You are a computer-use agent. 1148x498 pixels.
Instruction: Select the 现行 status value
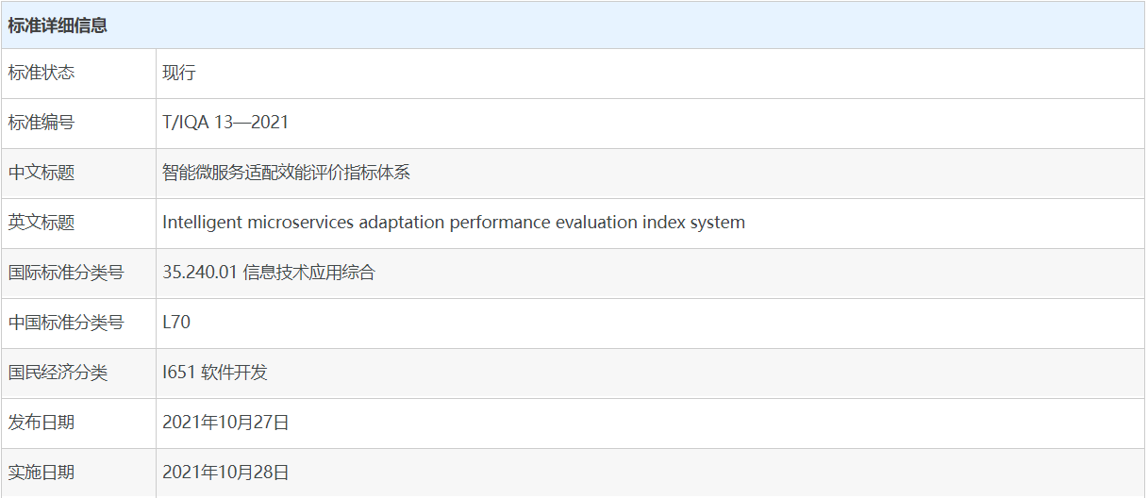178,74
